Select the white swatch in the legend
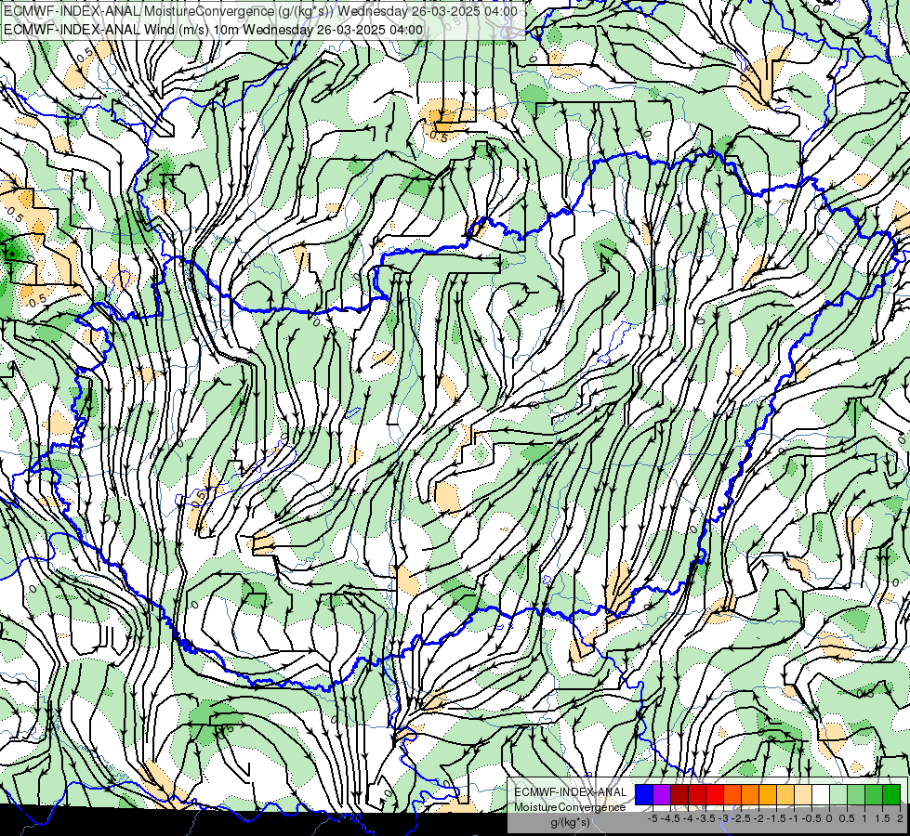Viewport: 910px width, 836px height. pyautogui.click(x=821, y=795)
